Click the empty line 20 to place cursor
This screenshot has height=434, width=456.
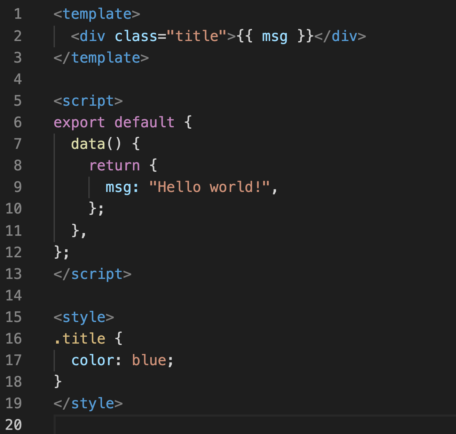tap(104, 425)
